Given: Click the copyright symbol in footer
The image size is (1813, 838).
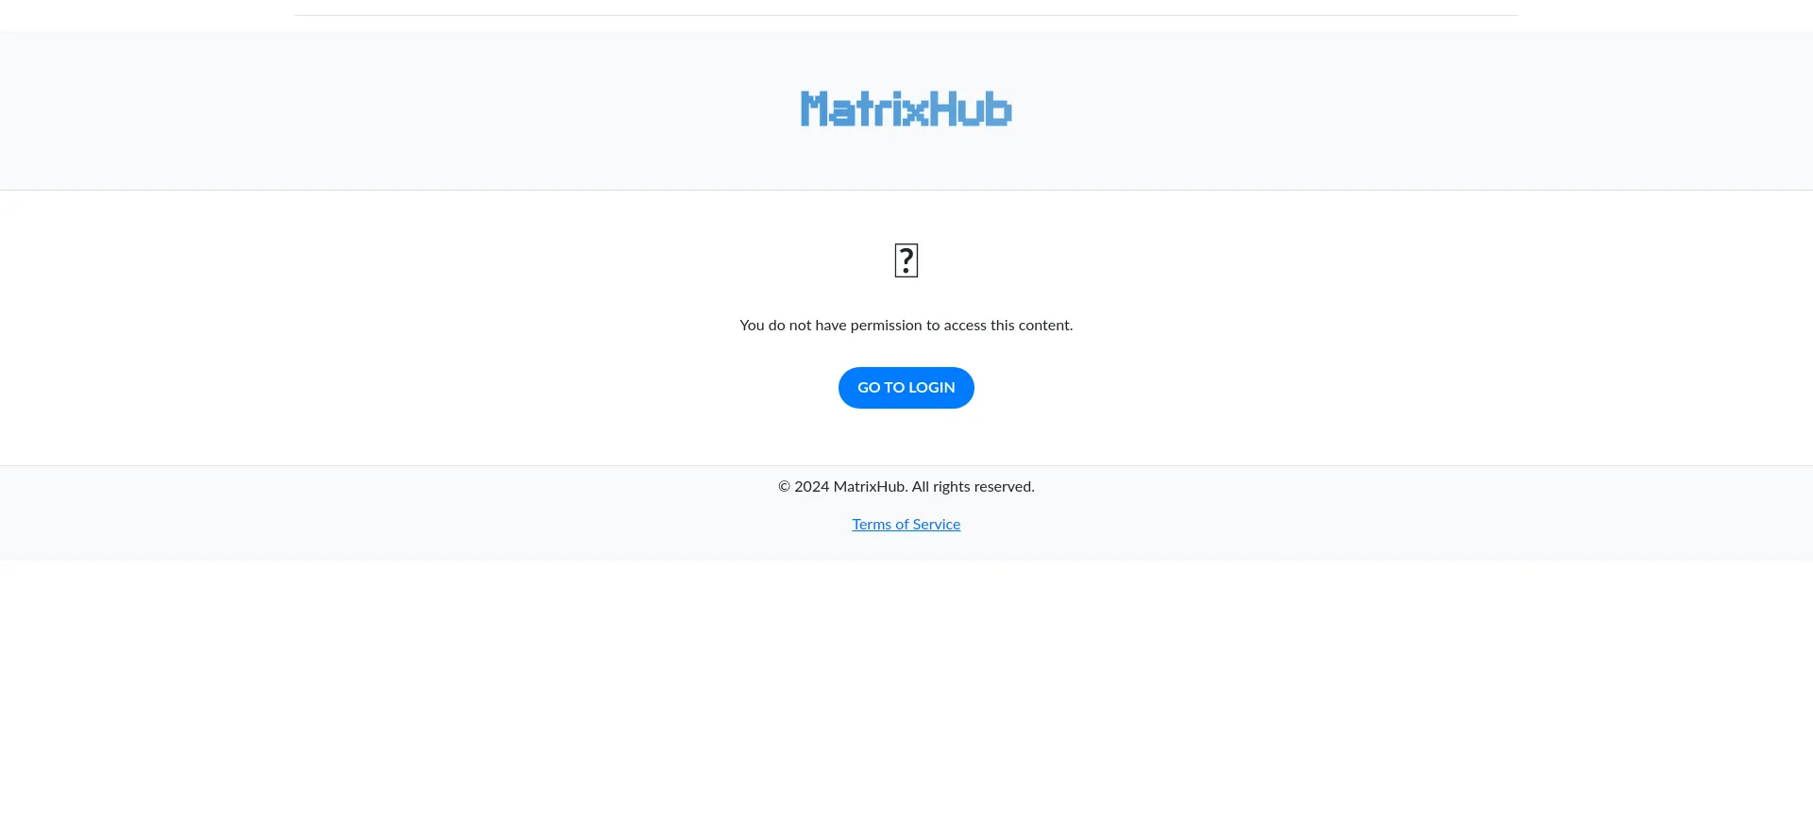Looking at the screenshot, I should [x=784, y=487].
